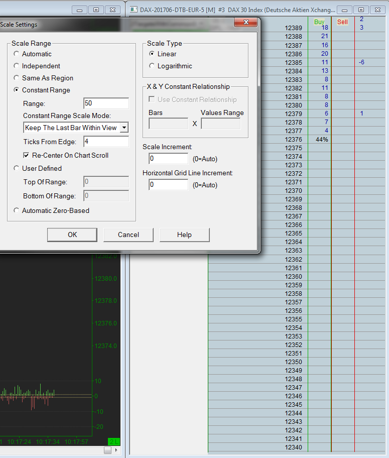Open Constant Range Scale Mode dropdown
The width and height of the screenshot is (389, 458).
click(124, 128)
